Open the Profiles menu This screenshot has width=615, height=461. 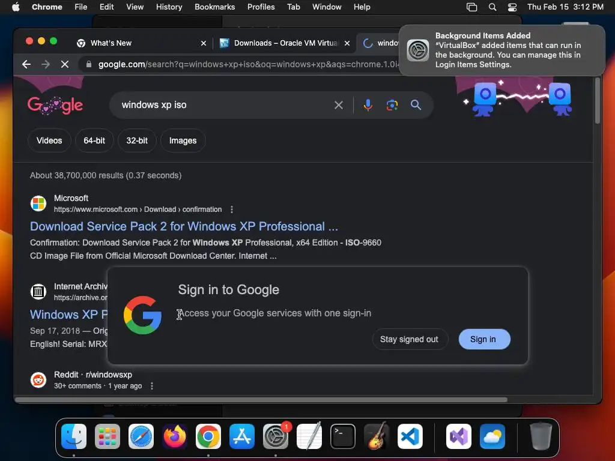pyautogui.click(x=261, y=7)
